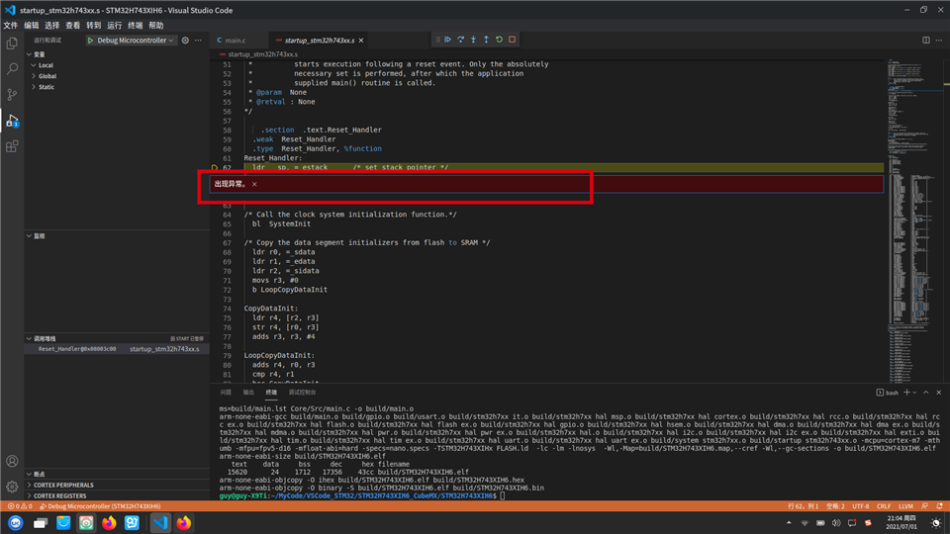
Task: Split the editor to the right
Action: [x=926, y=41]
